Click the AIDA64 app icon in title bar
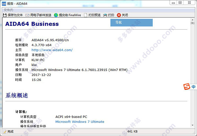Image resolution: width=197 pixels, height=136 pixels. [x=4, y=4]
